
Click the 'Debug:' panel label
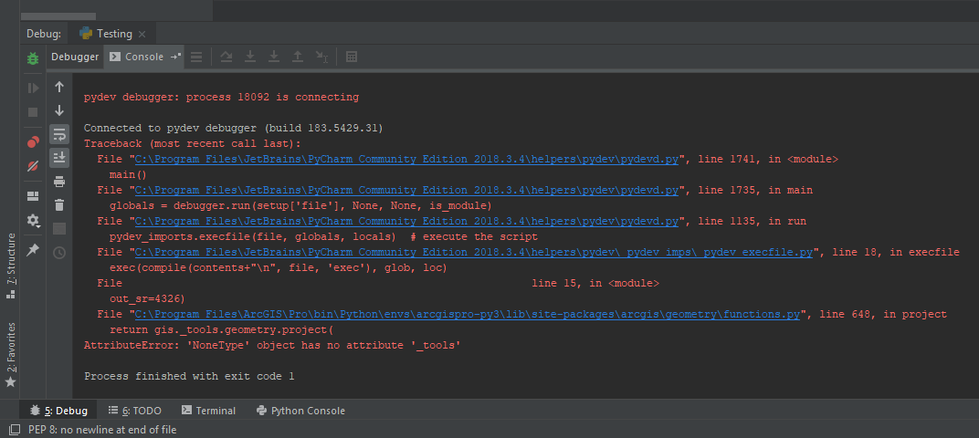pos(44,34)
